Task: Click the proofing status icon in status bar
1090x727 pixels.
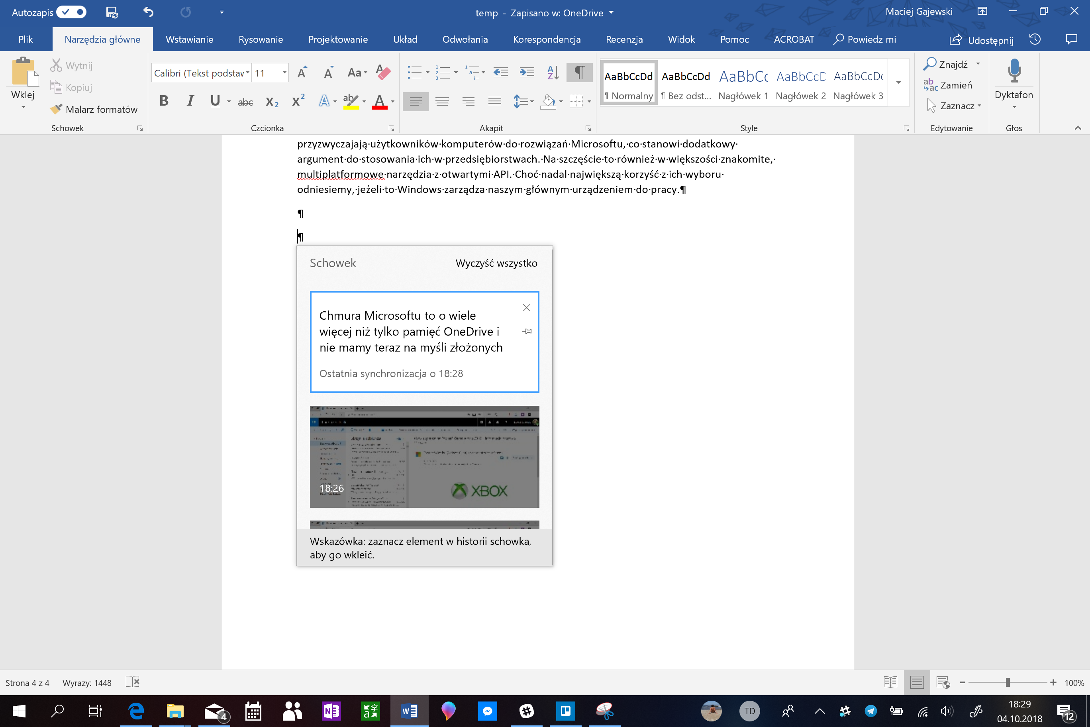Action: 133,682
